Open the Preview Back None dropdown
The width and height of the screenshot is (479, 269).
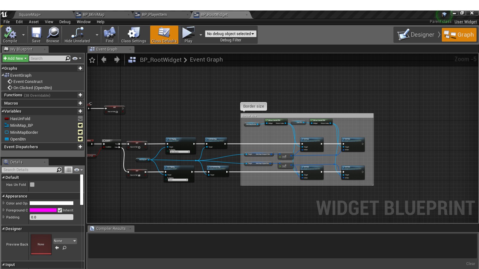coord(65,241)
